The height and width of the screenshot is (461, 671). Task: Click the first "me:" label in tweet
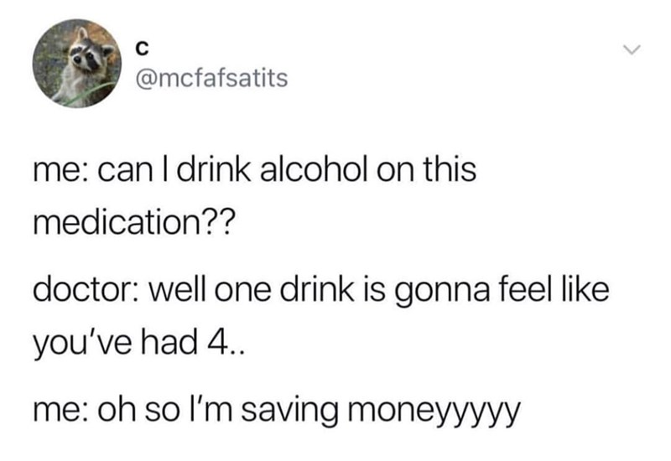(x=61, y=171)
